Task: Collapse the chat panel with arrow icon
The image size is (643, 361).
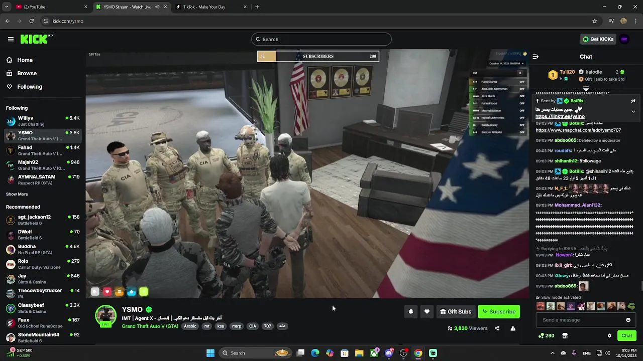Action: [x=535, y=57]
